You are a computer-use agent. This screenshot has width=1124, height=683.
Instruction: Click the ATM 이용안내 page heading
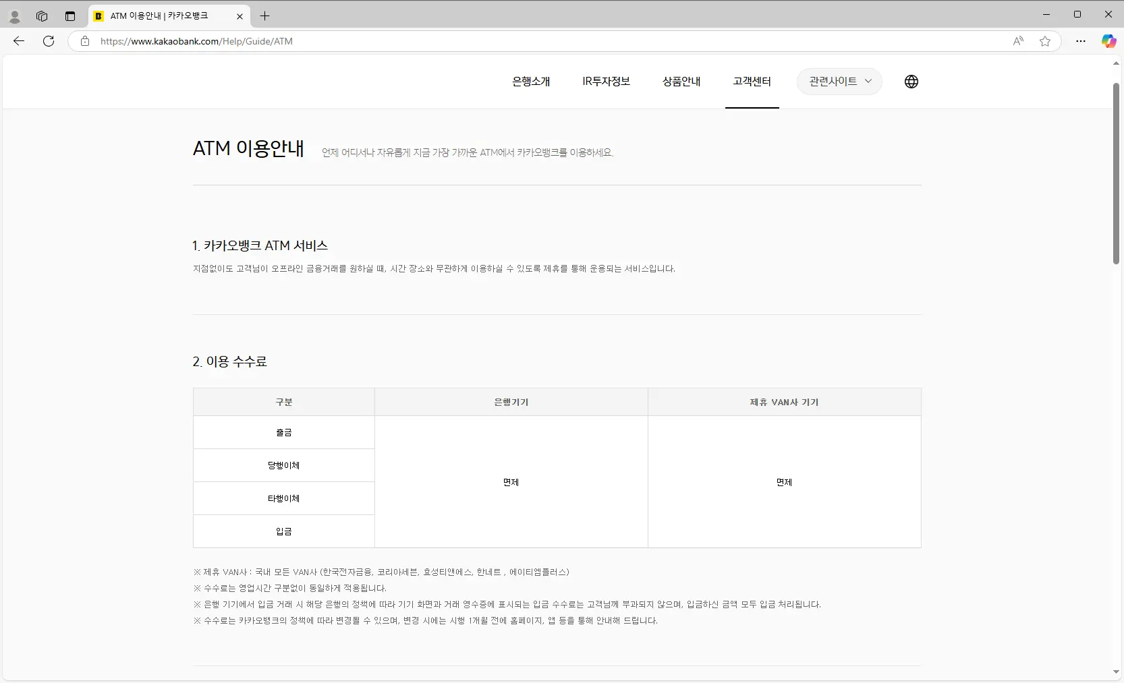click(248, 148)
